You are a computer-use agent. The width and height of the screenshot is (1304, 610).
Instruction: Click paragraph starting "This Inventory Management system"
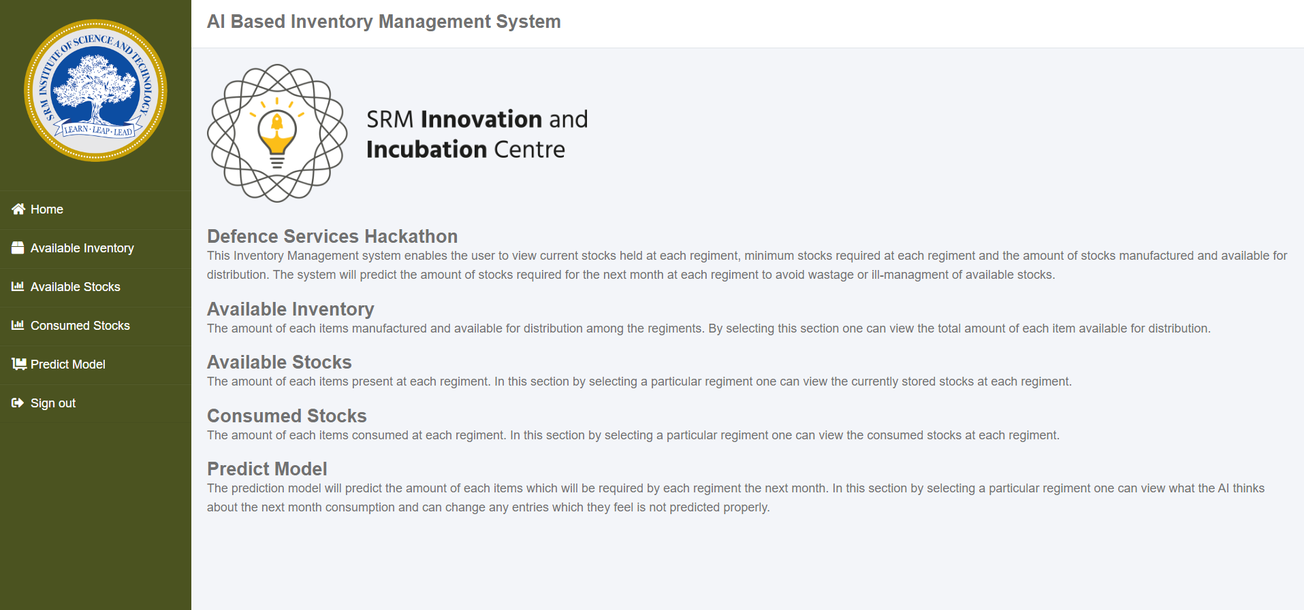point(747,265)
